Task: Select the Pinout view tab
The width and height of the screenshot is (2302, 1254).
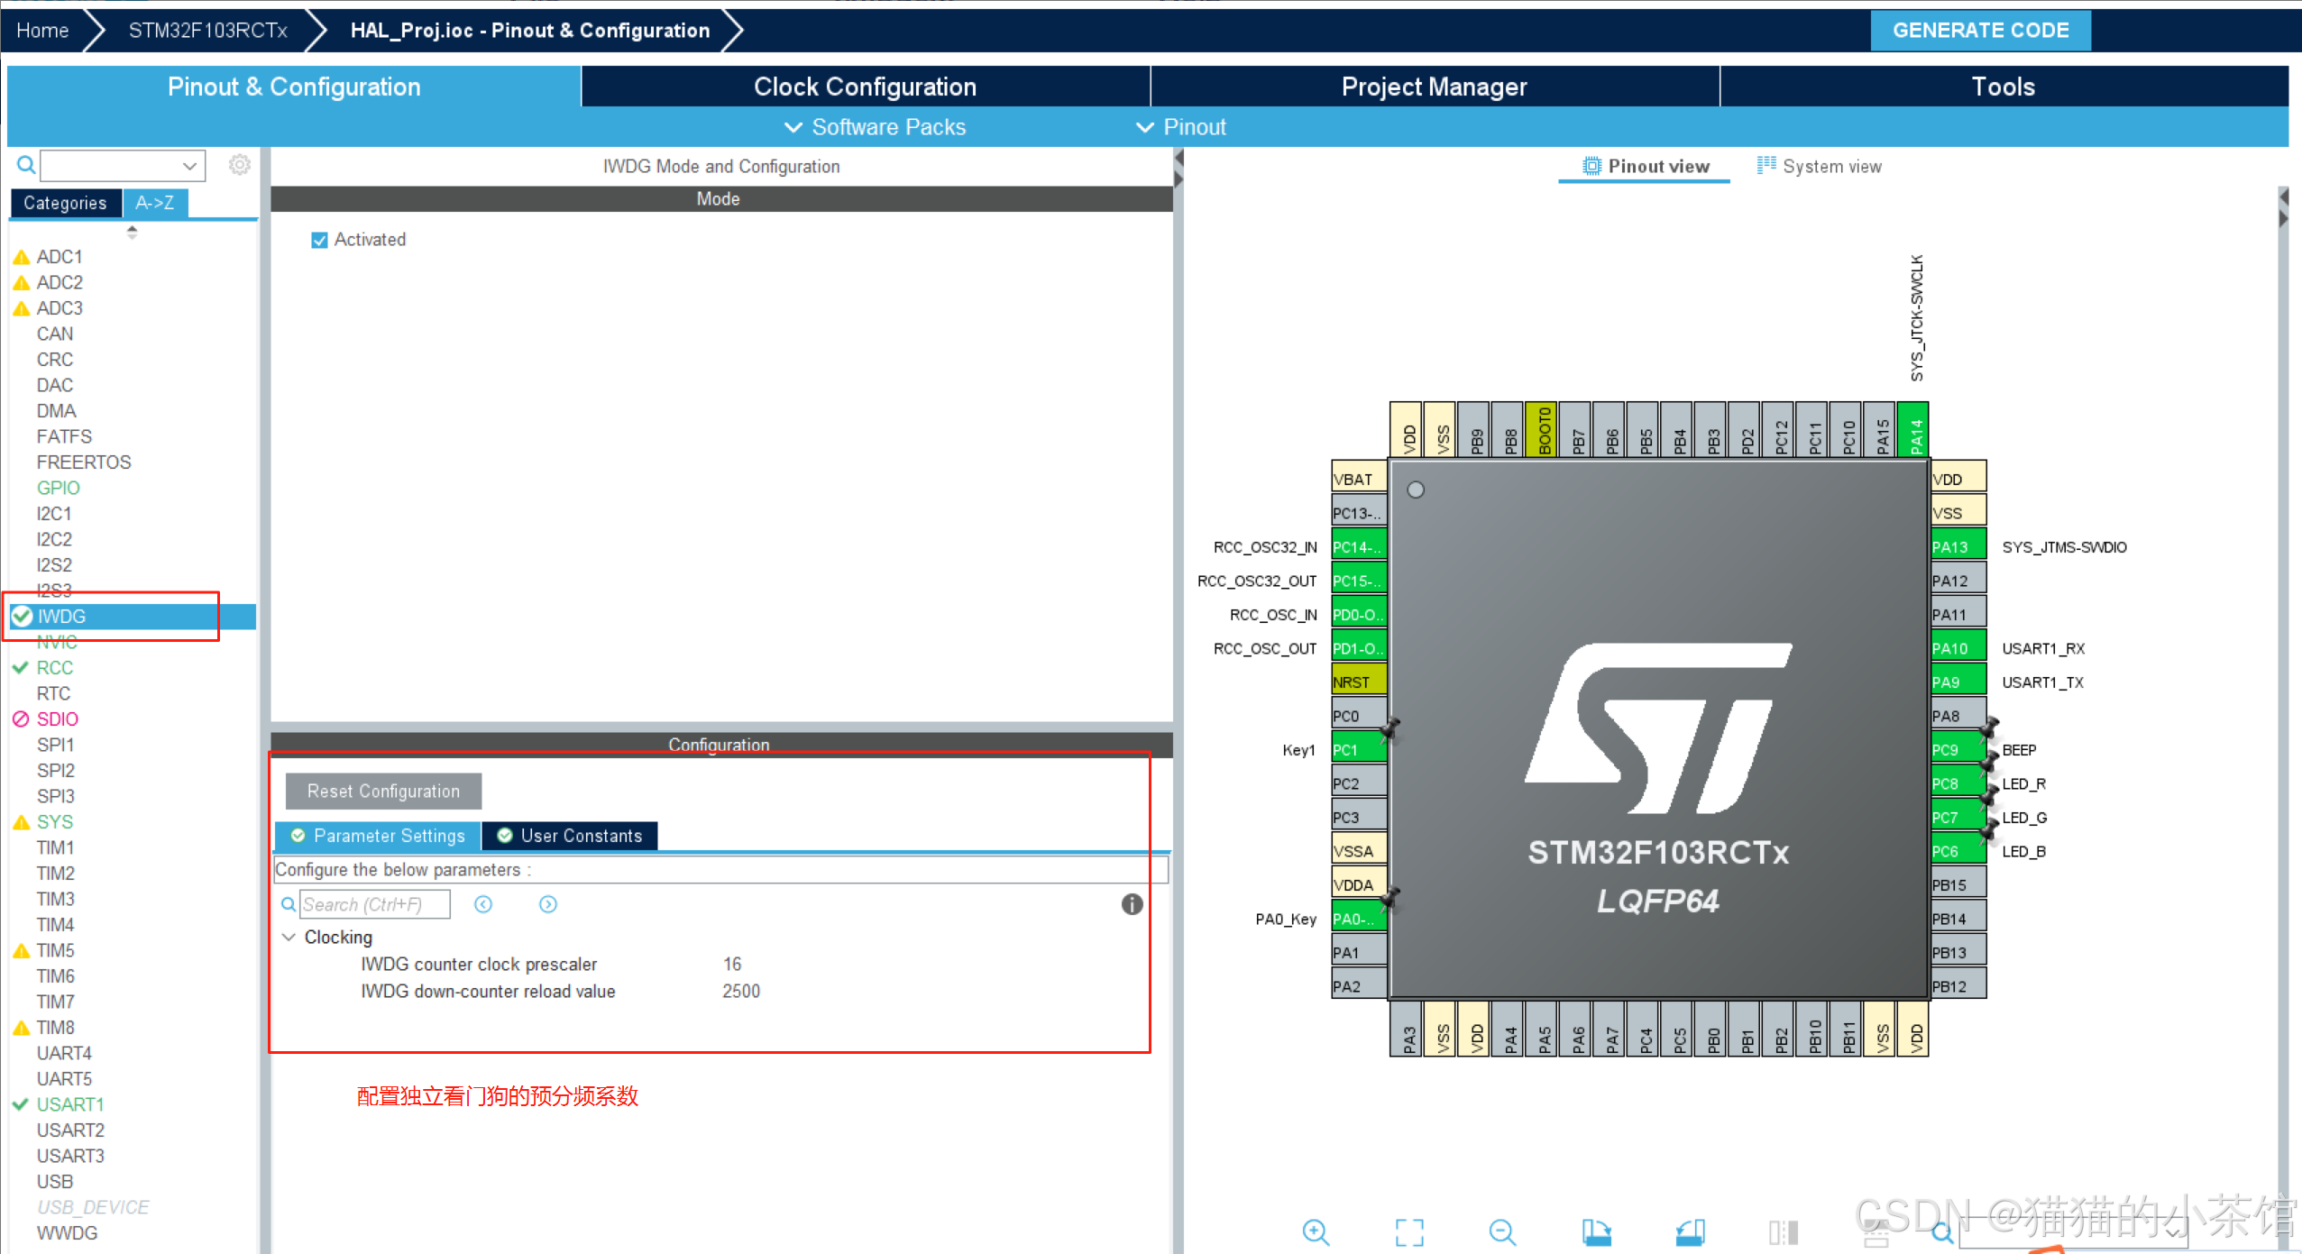Action: 1646,166
